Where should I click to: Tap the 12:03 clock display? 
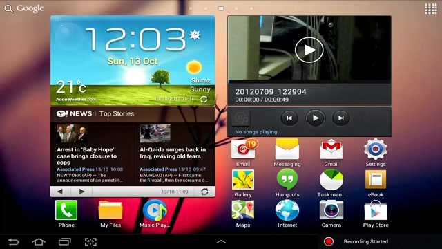tap(135, 39)
